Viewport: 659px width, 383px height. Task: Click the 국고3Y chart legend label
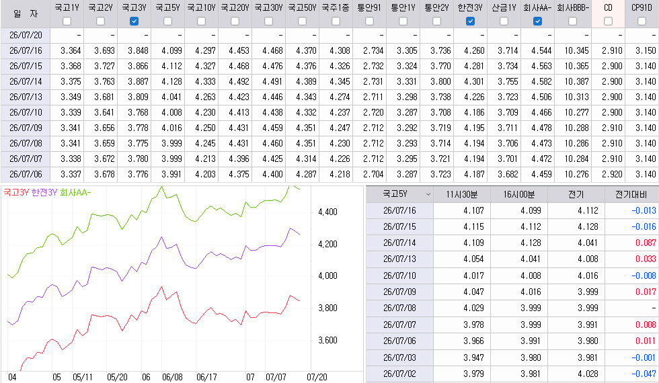(16, 193)
